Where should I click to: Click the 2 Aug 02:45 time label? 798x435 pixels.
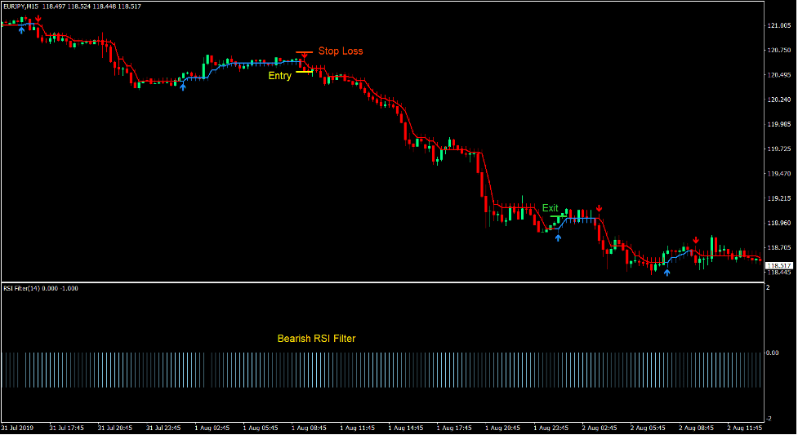point(600,428)
